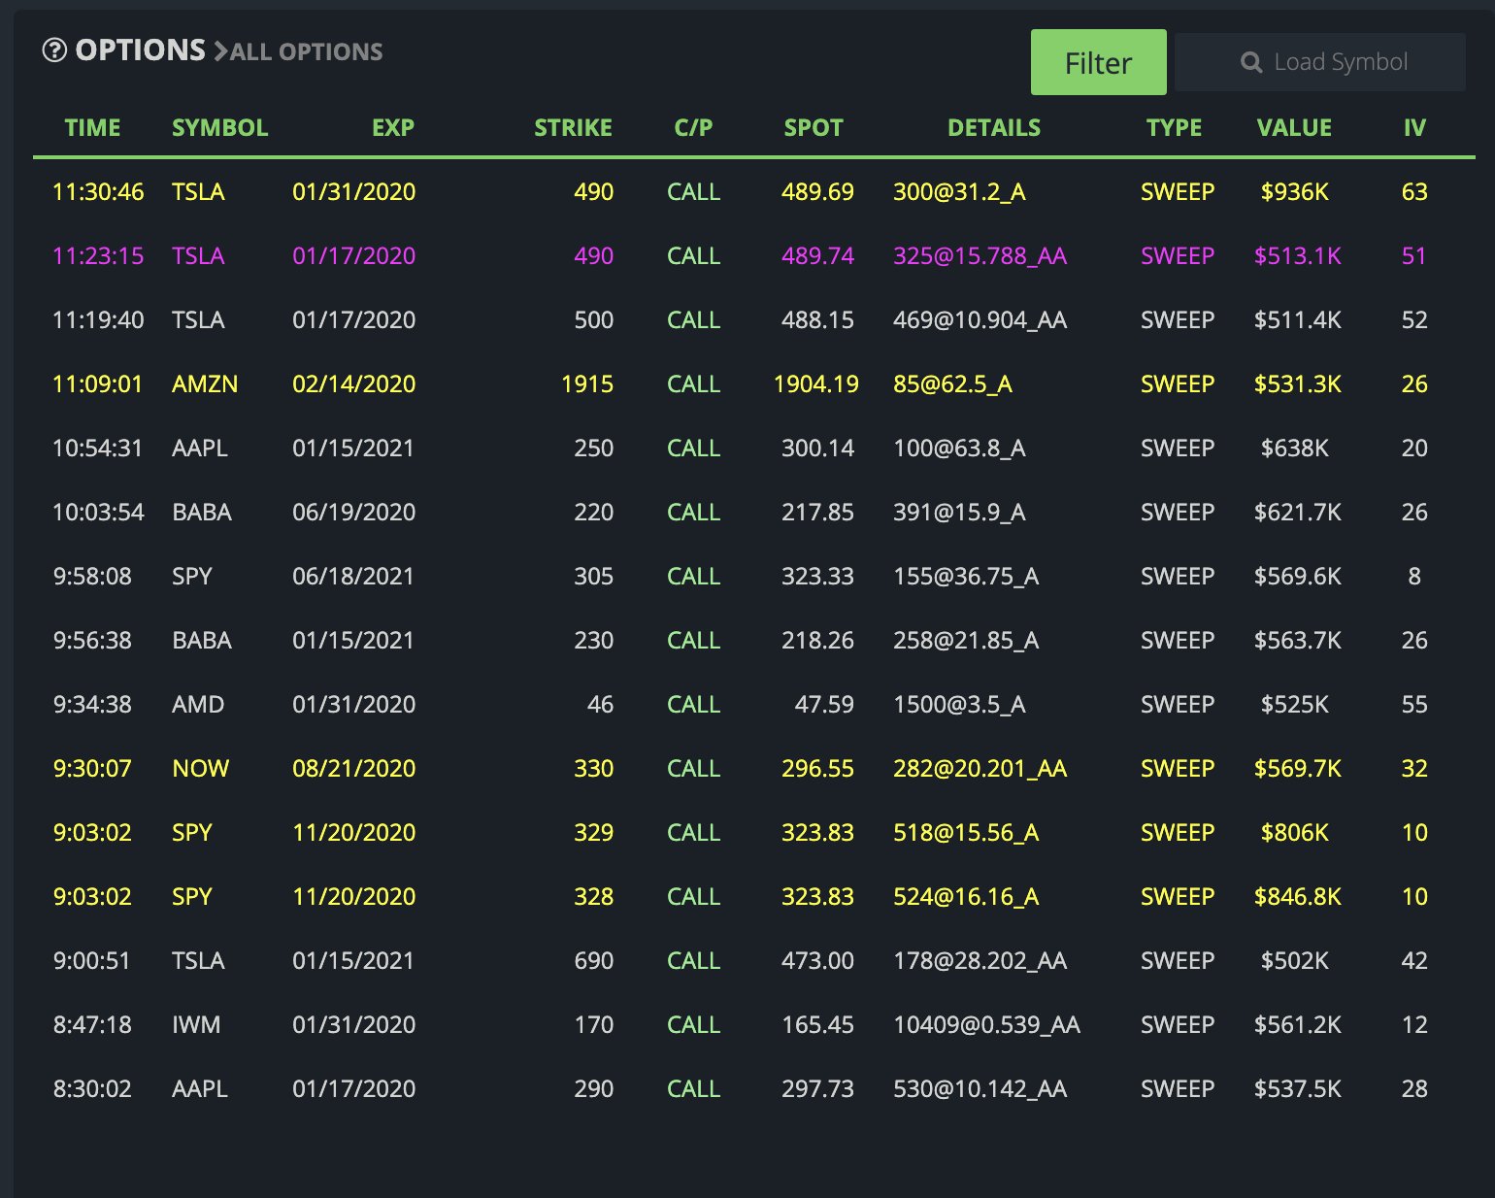
Task: Click value $511.4K
Action: pos(1297,319)
